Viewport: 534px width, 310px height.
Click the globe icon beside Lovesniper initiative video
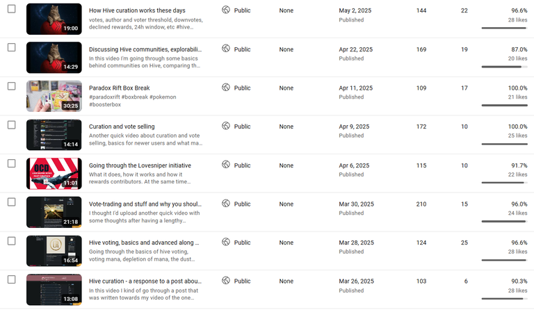point(226,165)
